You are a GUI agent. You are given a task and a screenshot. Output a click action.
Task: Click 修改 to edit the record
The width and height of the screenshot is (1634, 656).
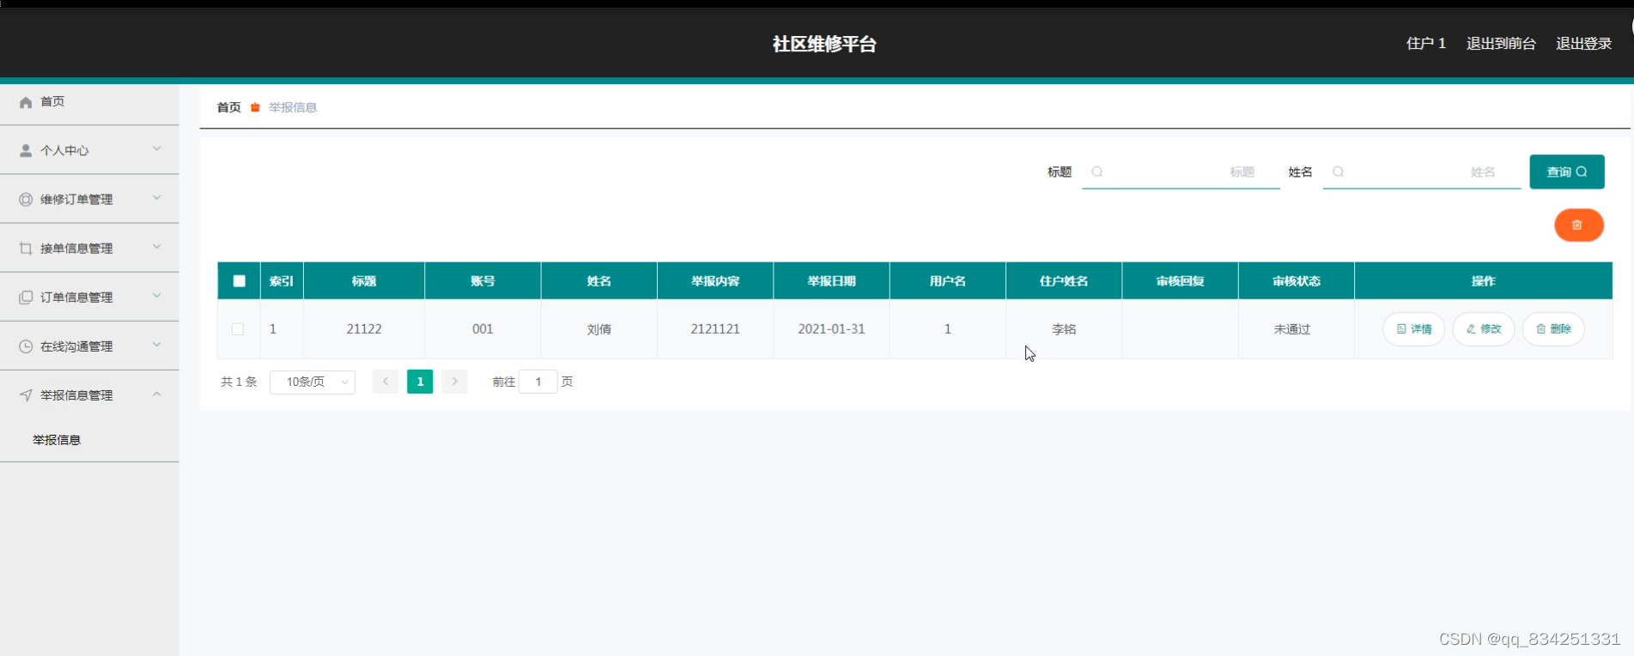click(x=1483, y=329)
